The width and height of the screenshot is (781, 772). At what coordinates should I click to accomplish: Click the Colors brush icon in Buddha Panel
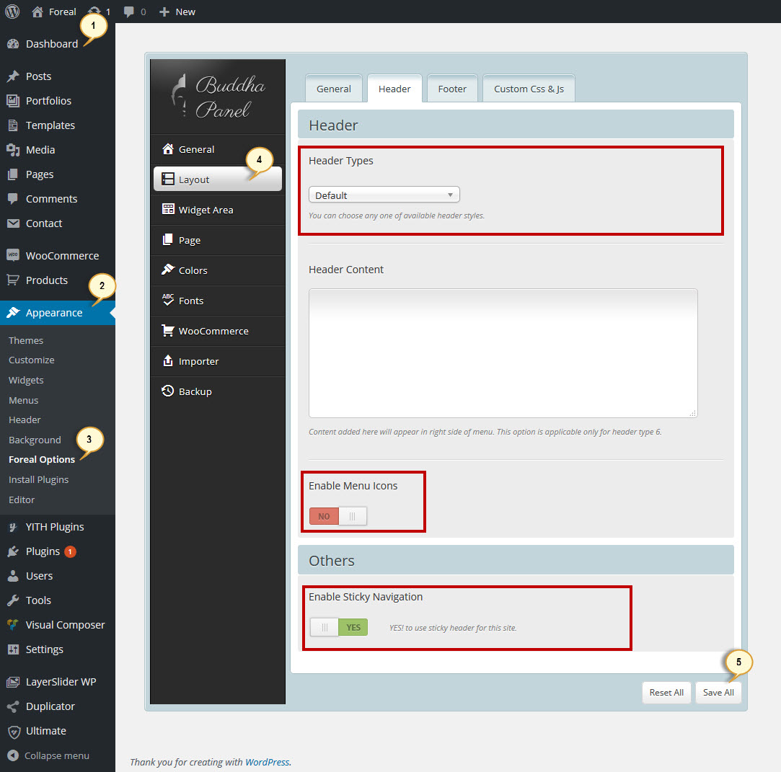(x=168, y=270)
